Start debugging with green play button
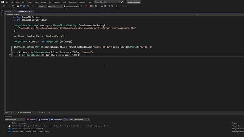Image resolution: width=244 pixels, height=137 pixels. tap(65, 6)
